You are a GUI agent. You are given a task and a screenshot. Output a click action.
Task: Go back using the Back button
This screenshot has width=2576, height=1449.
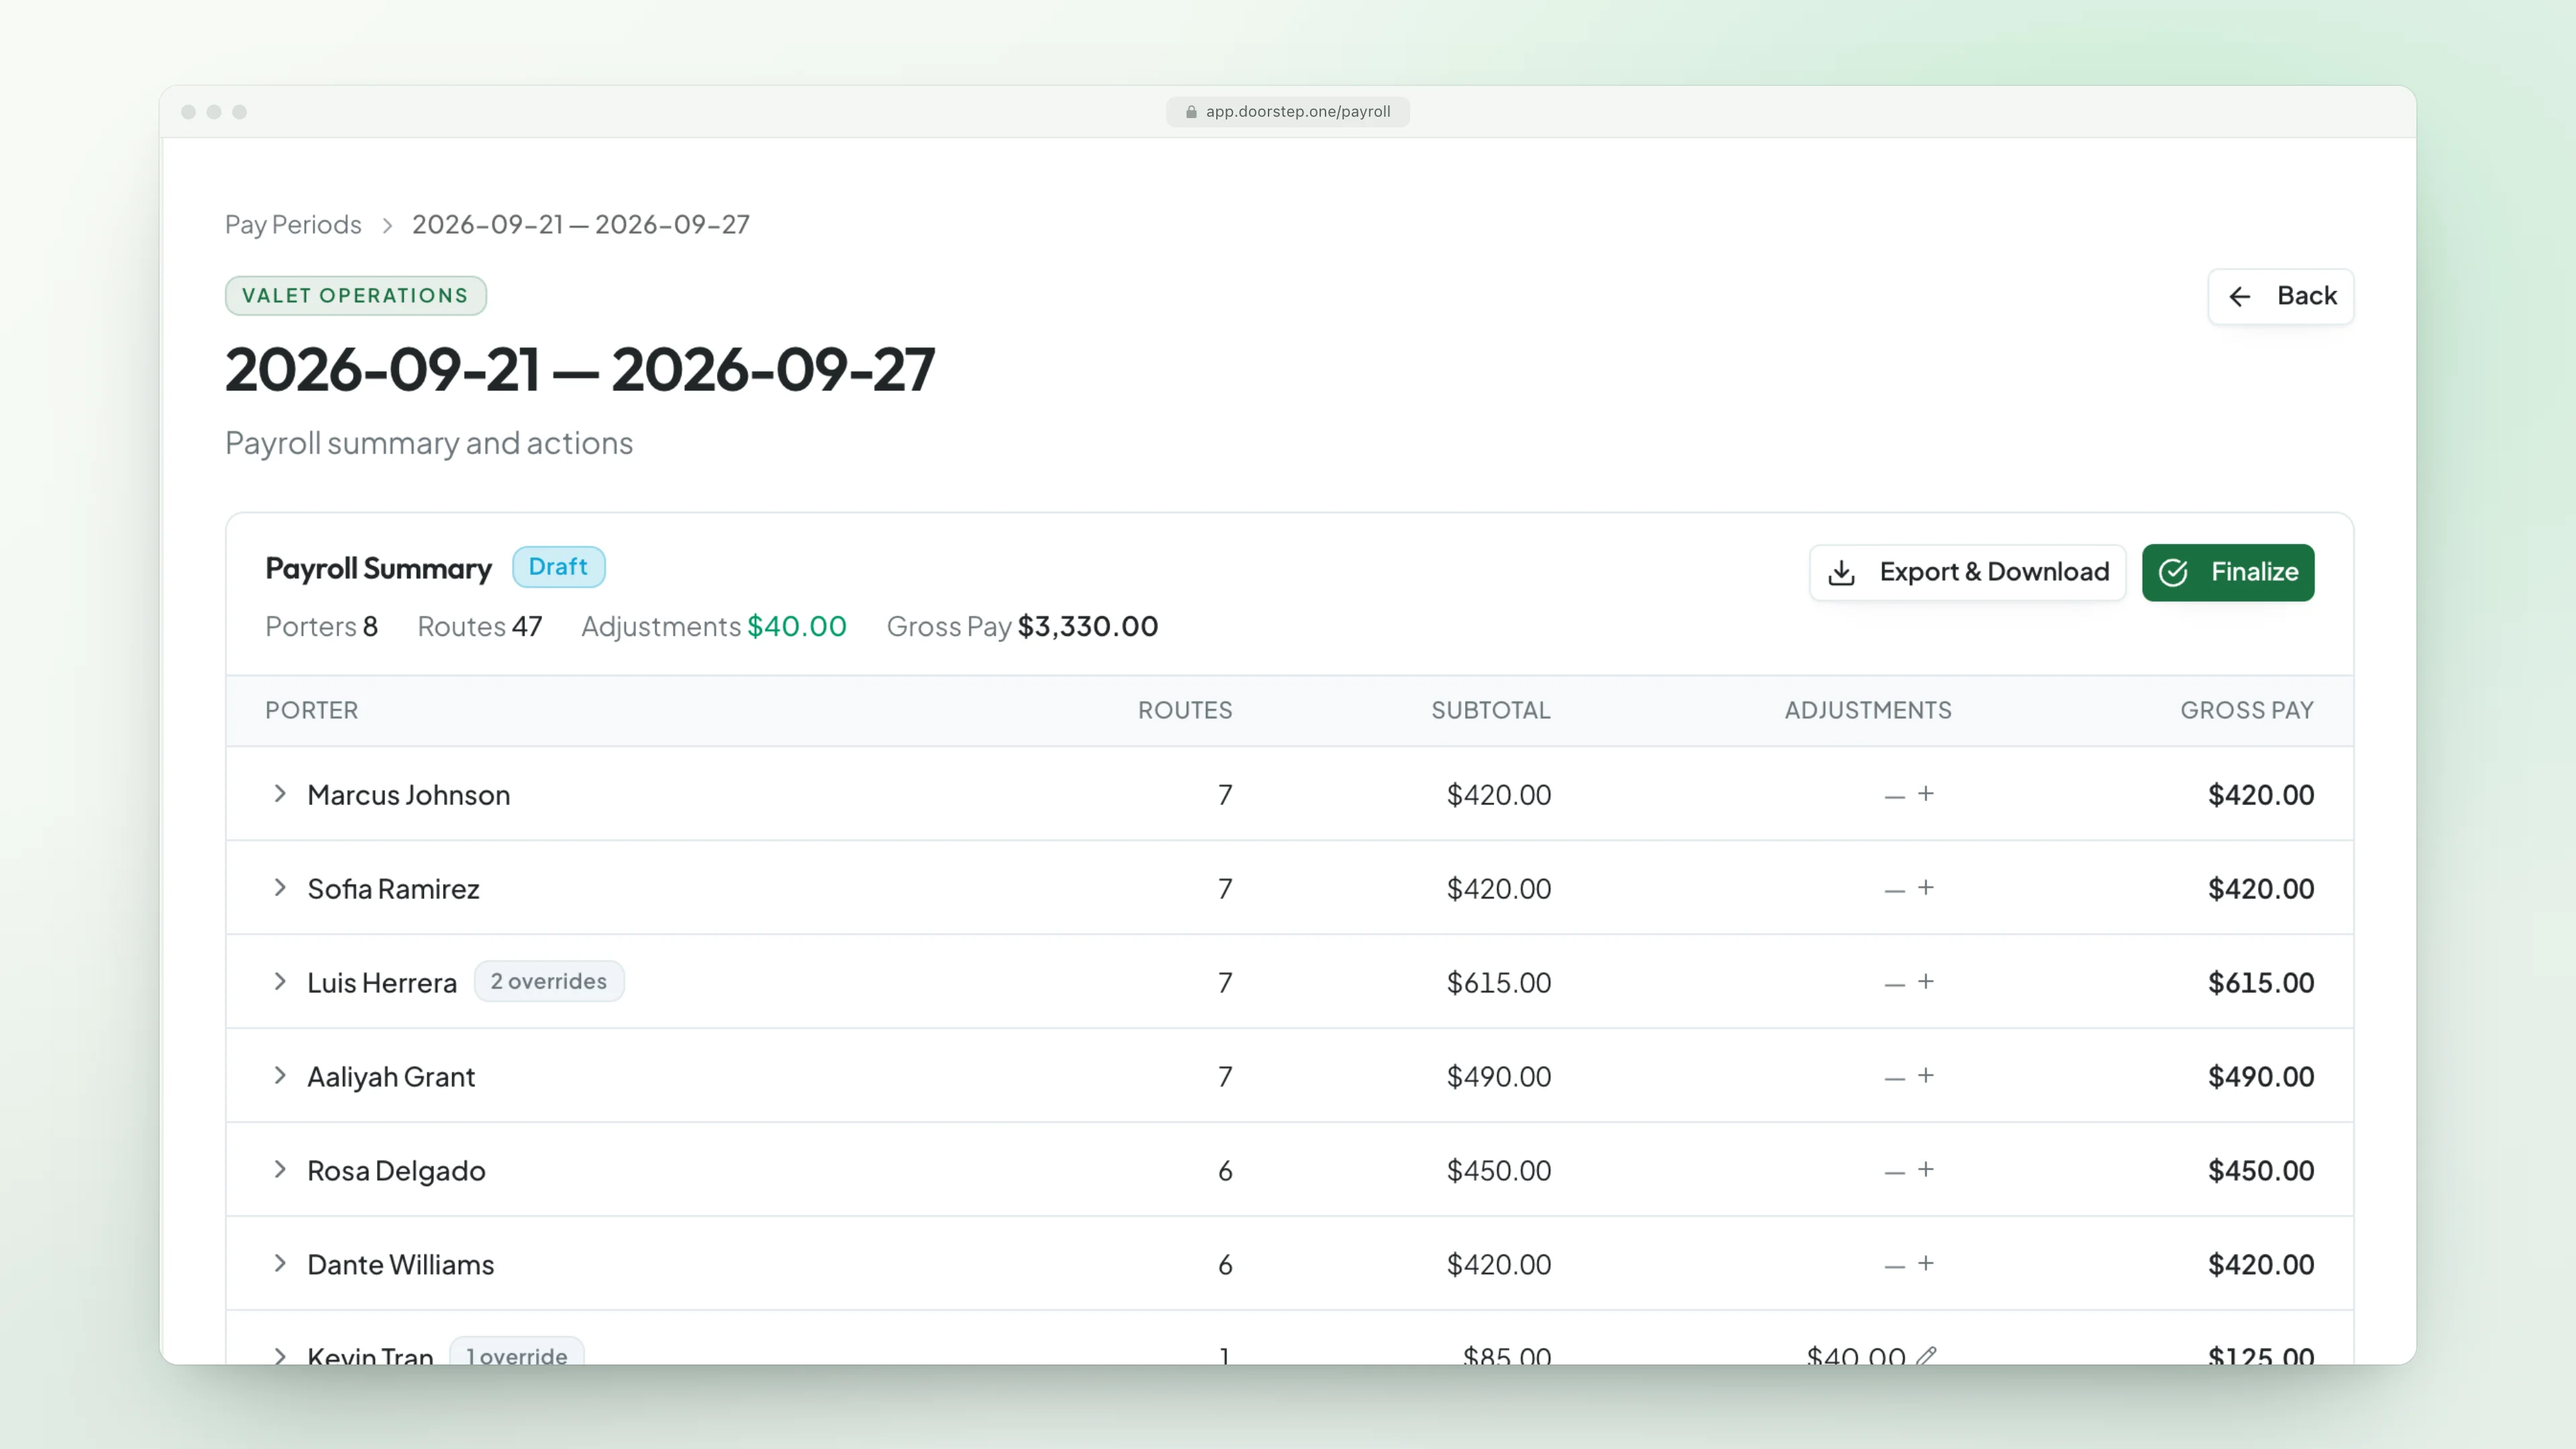coord(2280,296)
